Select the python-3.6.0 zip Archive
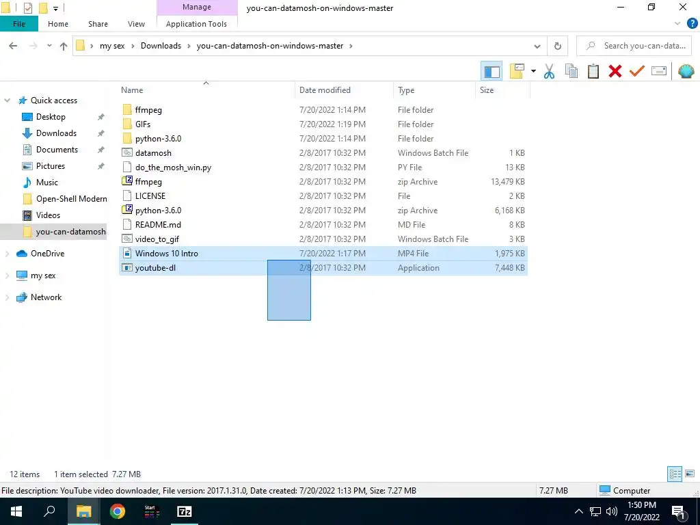This screenshot has height=525, width=700. [323, 211]
